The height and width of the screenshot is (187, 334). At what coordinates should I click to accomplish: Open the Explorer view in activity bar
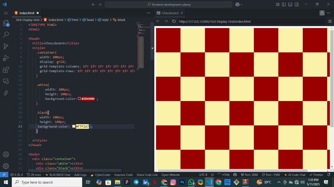[x=6, y=23]
